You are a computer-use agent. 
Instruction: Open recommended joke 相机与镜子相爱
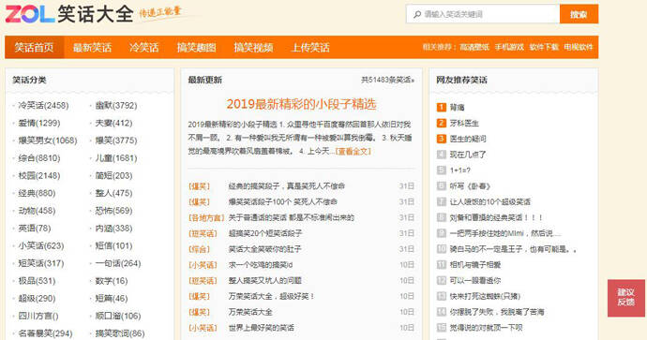point(474,265)
